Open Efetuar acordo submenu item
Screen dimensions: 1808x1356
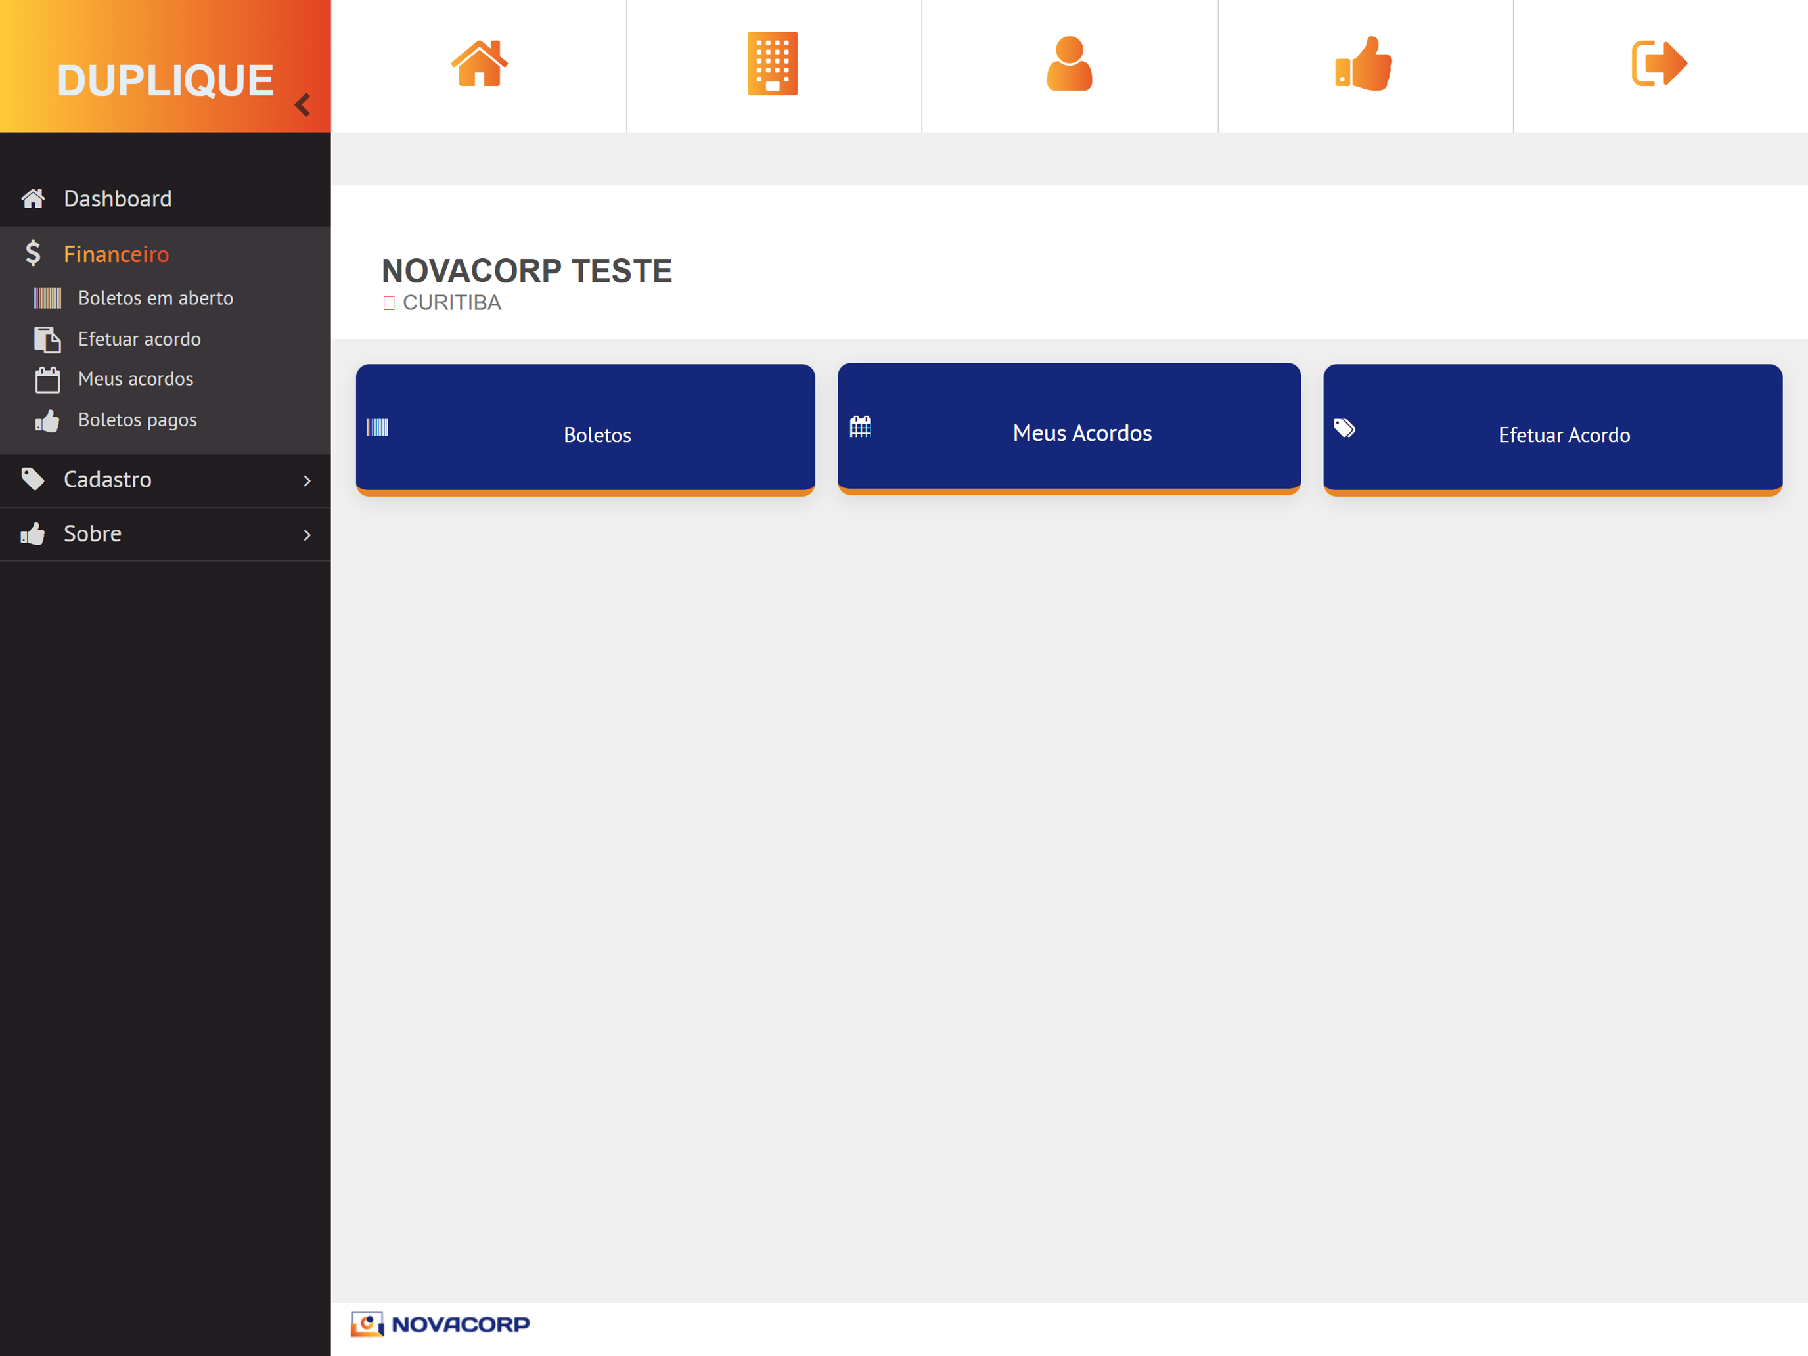click(140, 339)
